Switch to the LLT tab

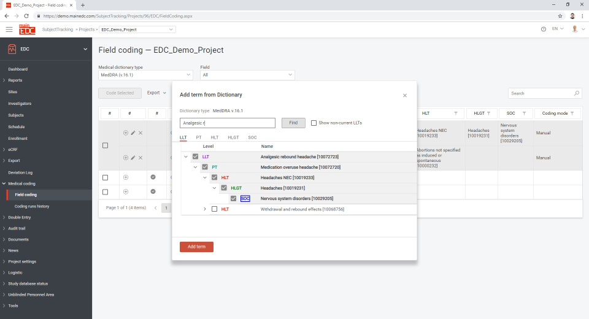[183, 137]
